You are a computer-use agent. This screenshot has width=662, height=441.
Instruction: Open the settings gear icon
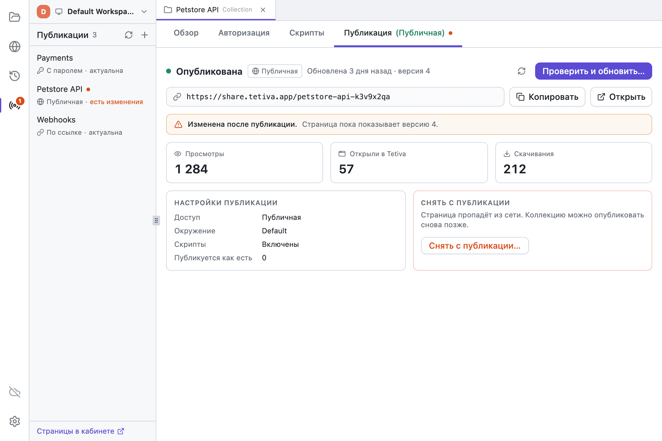pyautogui.click(x=14, y=421)
